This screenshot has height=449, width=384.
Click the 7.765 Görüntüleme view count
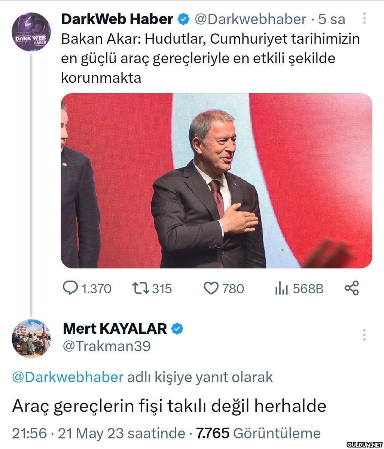[x=258, y=433]
